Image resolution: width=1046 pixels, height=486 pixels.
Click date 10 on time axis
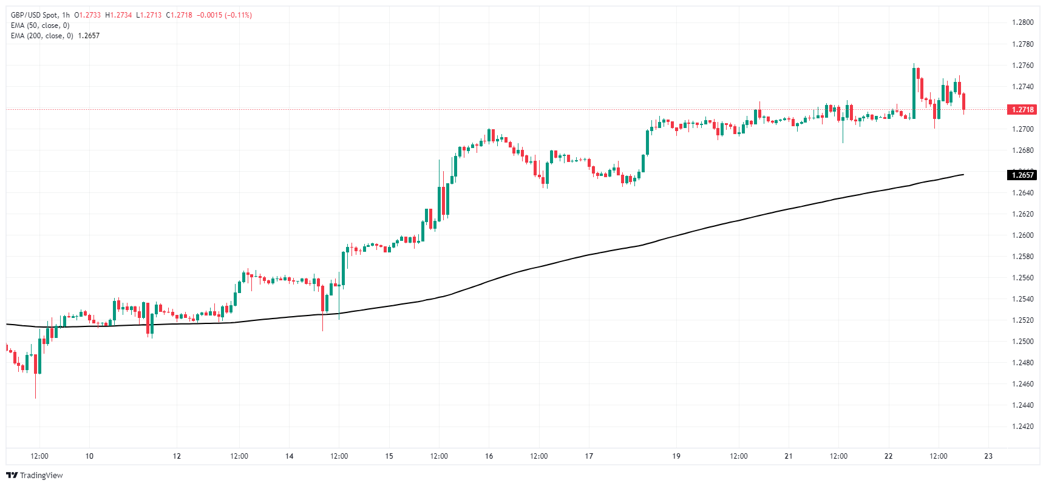[x=89, y=456]
